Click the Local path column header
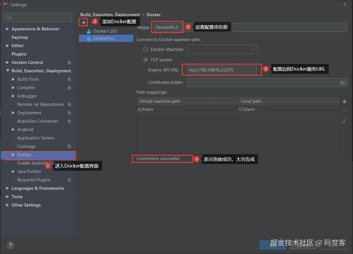Image resolution: width=353 pixels, height=254 pixels. 289,101
